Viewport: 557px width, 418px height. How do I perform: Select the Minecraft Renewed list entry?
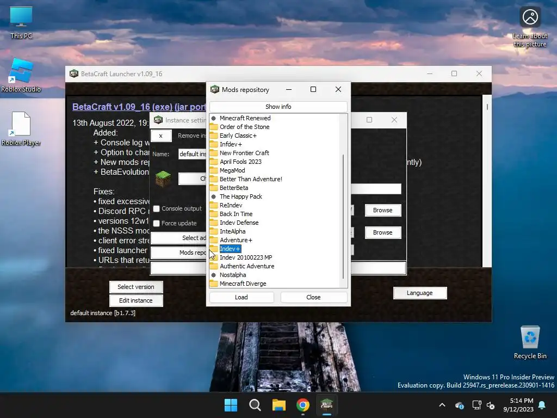[x=245, y=118]
